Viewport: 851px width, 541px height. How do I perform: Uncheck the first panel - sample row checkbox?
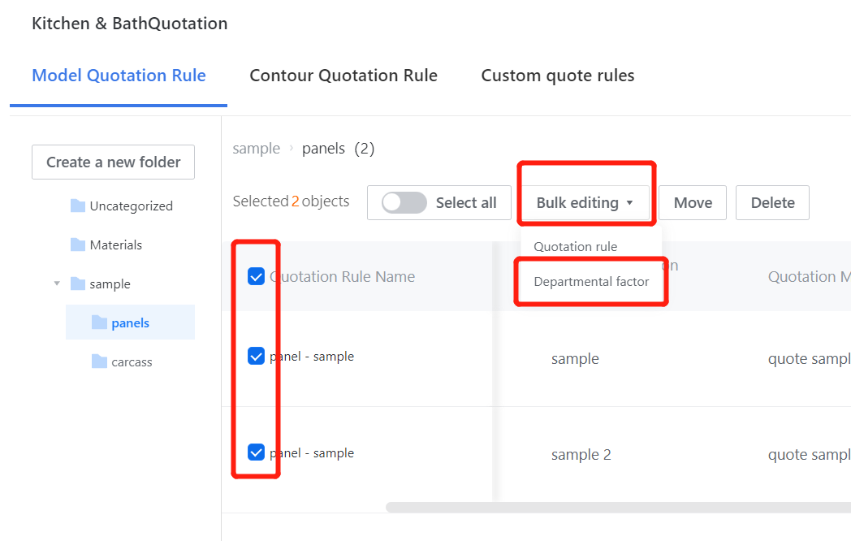(256, 356)
